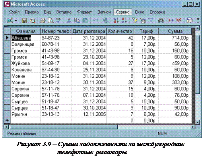Select the Тариф column header
Image resolution: width=202 pixels, height=162 pixels.
pos(146,31)
